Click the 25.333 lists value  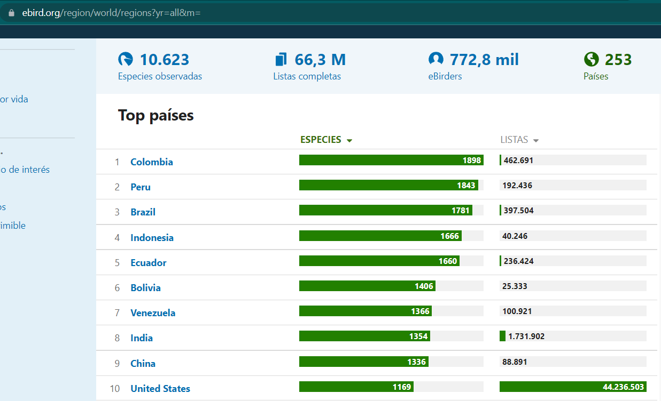pos(515,286)
